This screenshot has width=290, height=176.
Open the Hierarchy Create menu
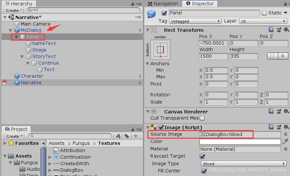point(14,10)
